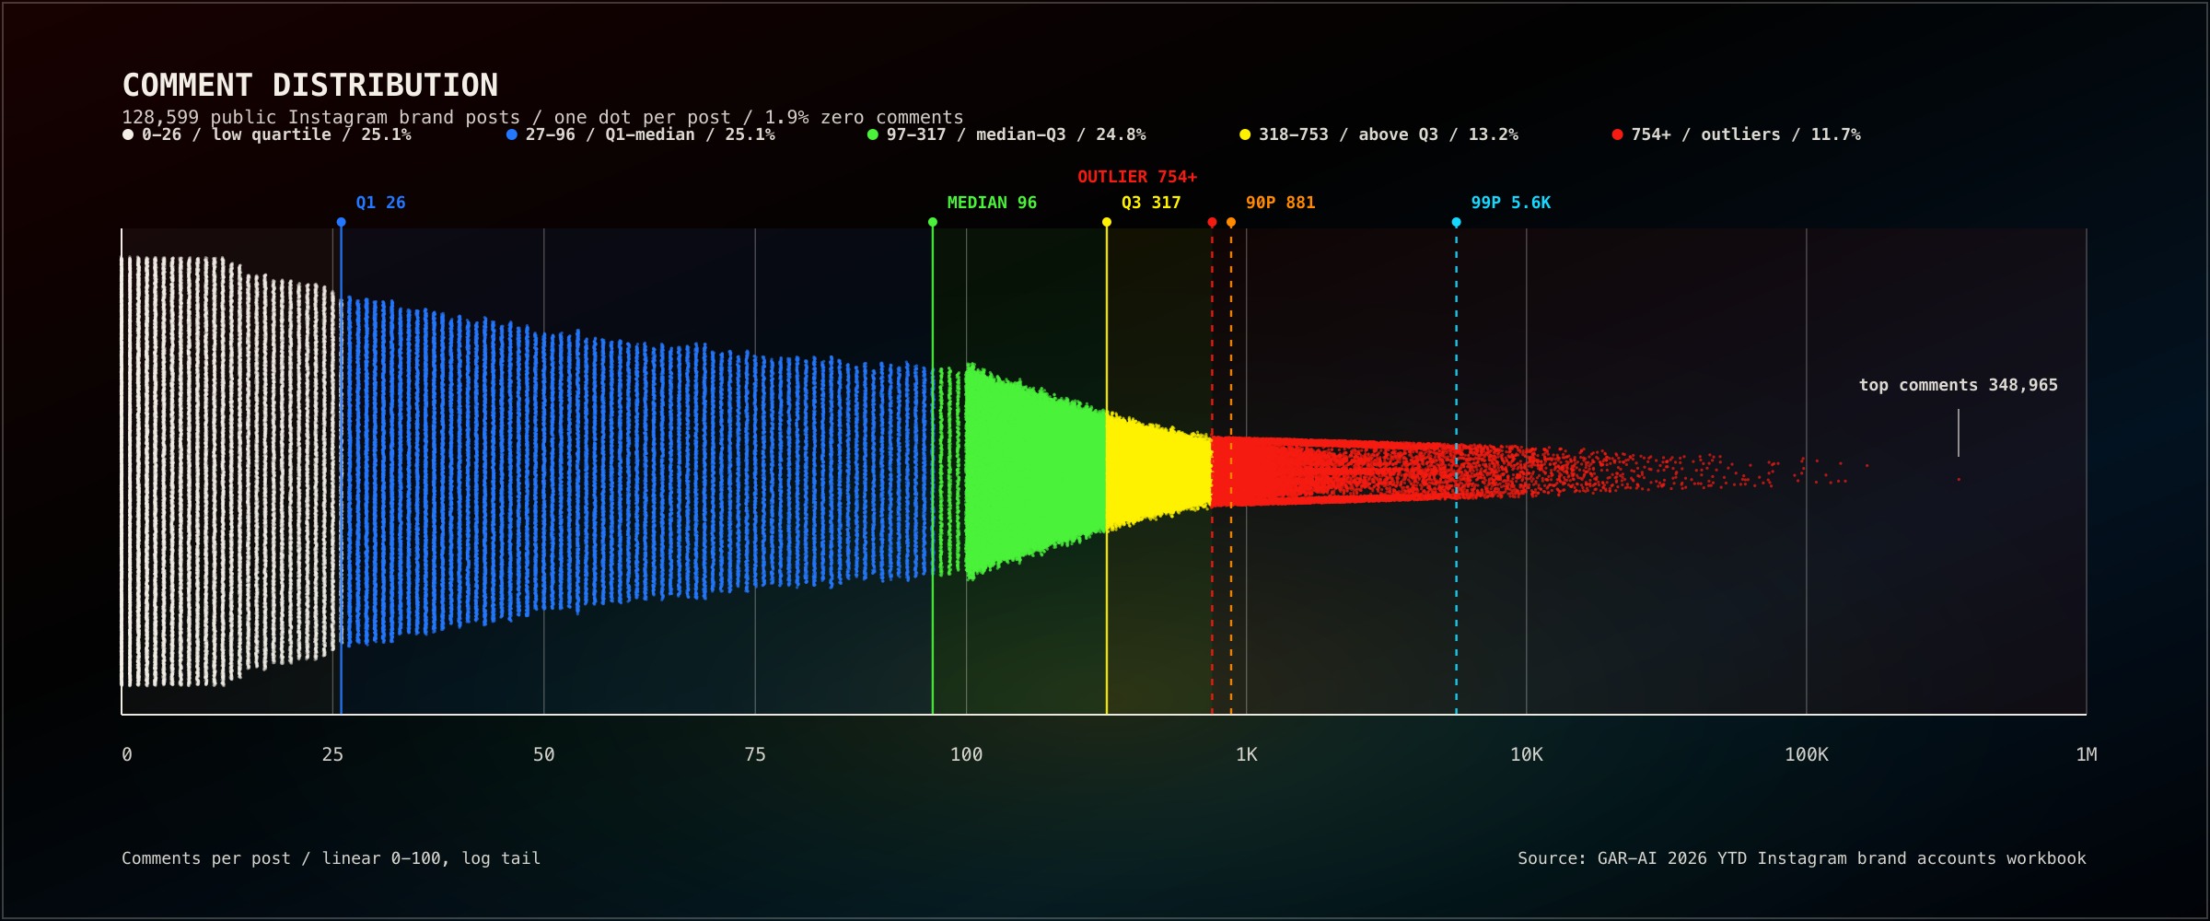Click the red outlier threshold marker dot

[x=1212, y=222]
